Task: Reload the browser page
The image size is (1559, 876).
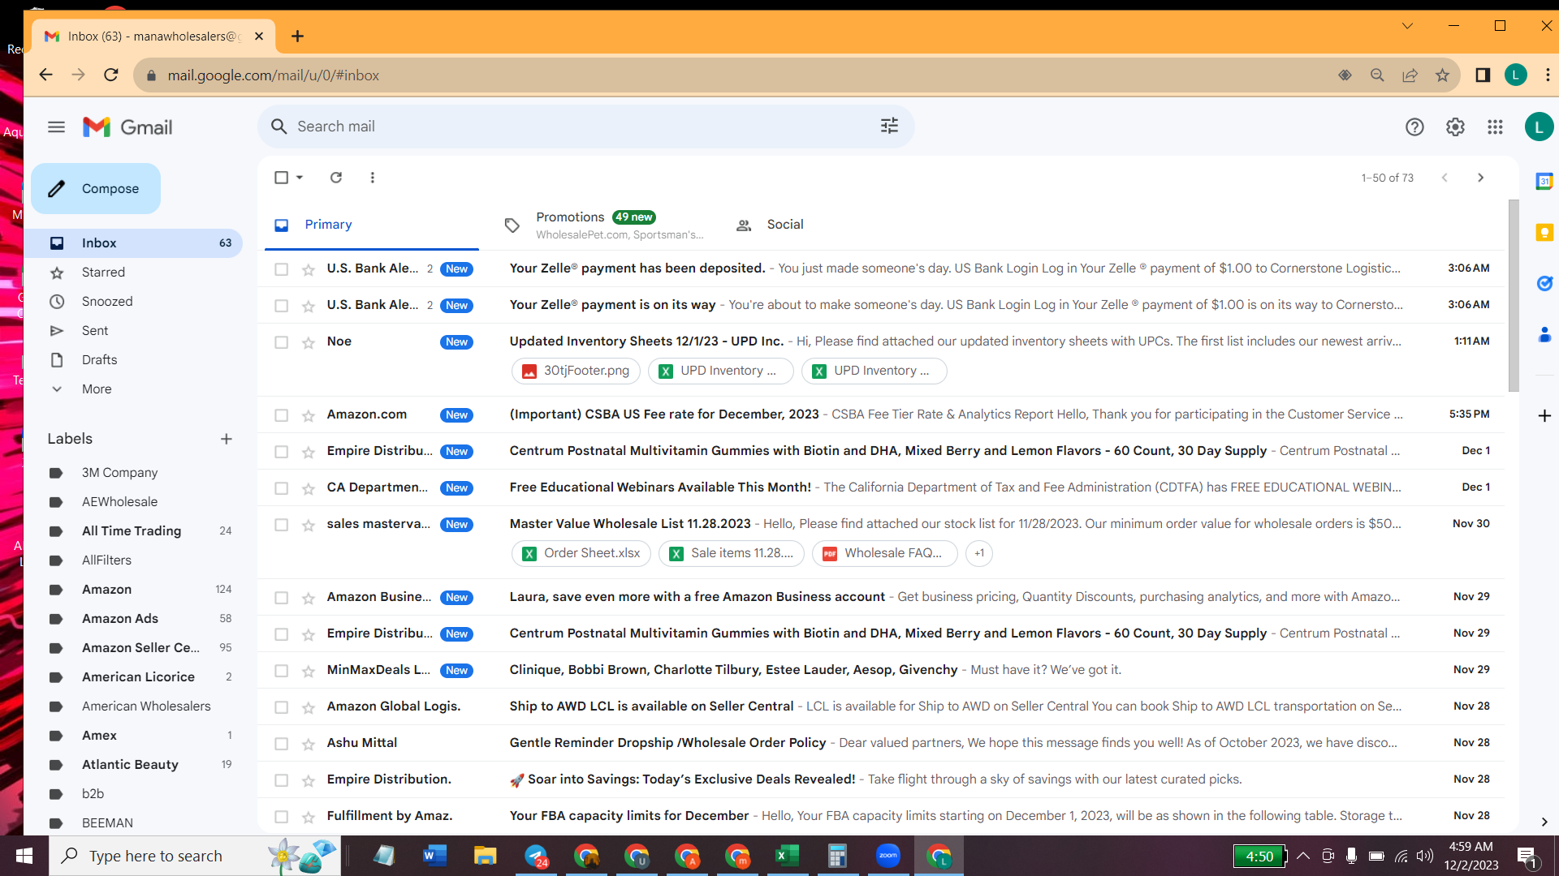Action: [111, 75]
